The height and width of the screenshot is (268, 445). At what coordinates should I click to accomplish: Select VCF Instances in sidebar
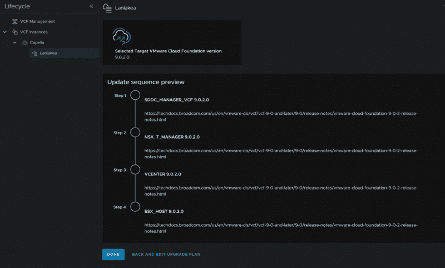[34, 32]
